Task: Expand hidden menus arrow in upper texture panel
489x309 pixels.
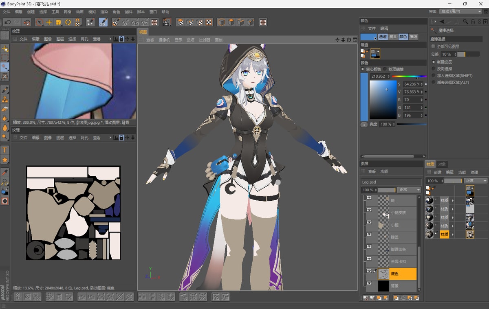Action: click(110, 39)
